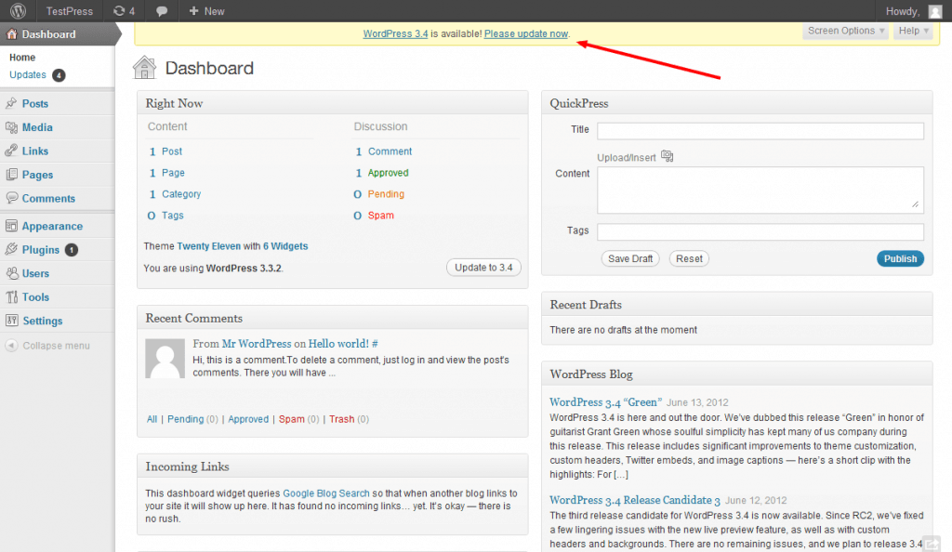Image resolution: width=952 pixels, height=552 pixels.
Task: Open Posts menu in sidebar
Action: click(x=34, y=104)
